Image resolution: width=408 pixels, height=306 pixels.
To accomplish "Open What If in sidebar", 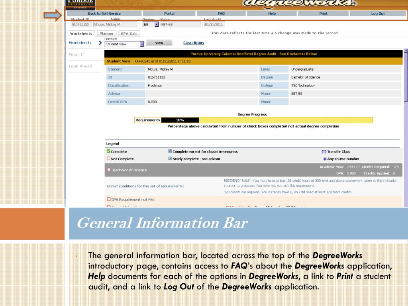I will pos(76,54).
